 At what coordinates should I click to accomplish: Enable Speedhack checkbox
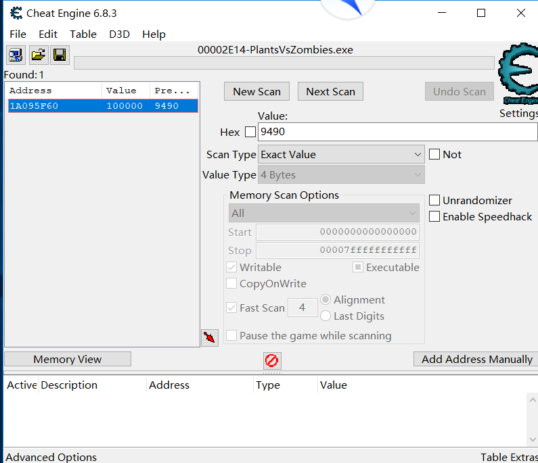coord(434,216)
